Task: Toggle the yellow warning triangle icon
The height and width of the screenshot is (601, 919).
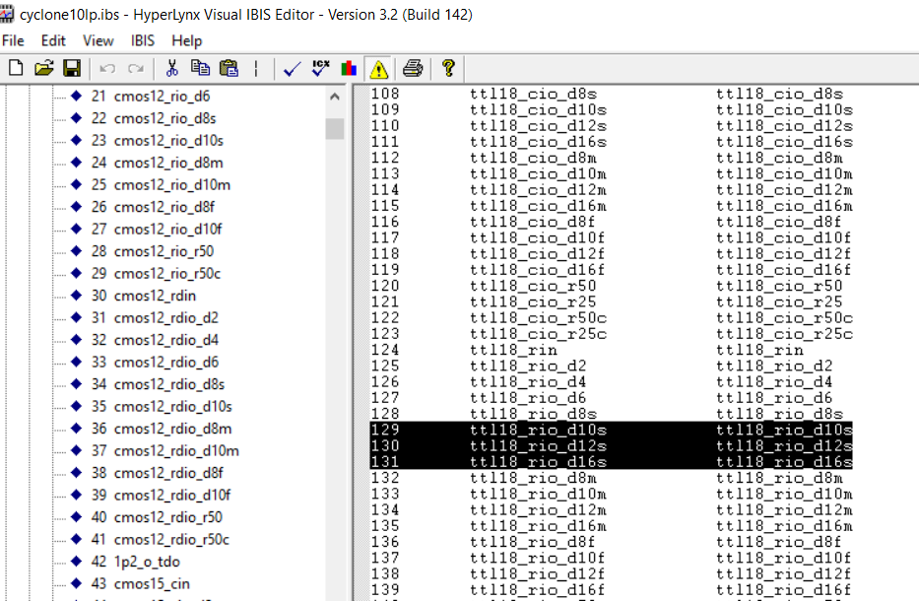Action: 378,69
